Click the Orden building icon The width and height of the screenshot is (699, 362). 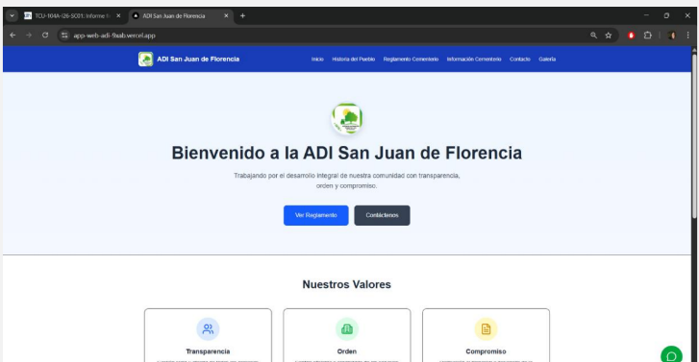tap(347, 329)
